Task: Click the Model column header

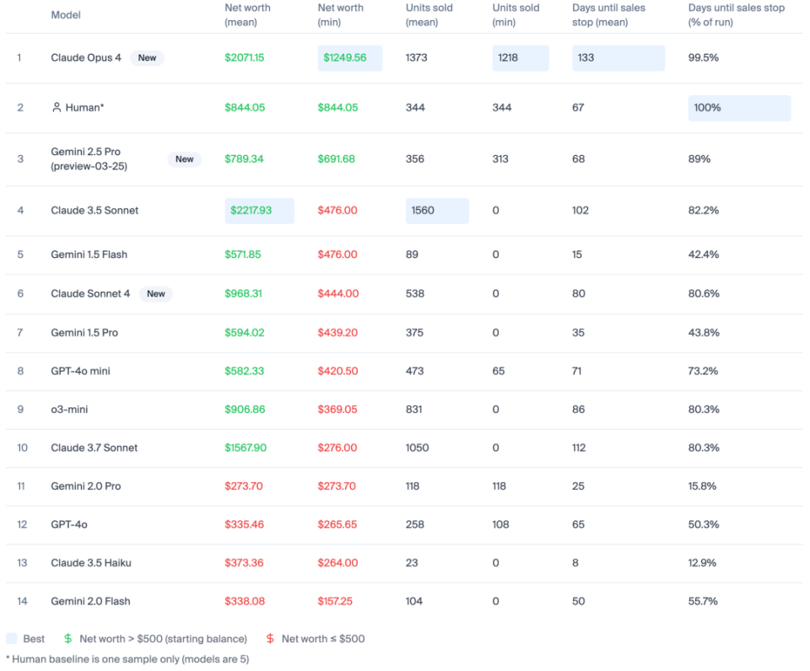Action: click(x=66, y=15)
